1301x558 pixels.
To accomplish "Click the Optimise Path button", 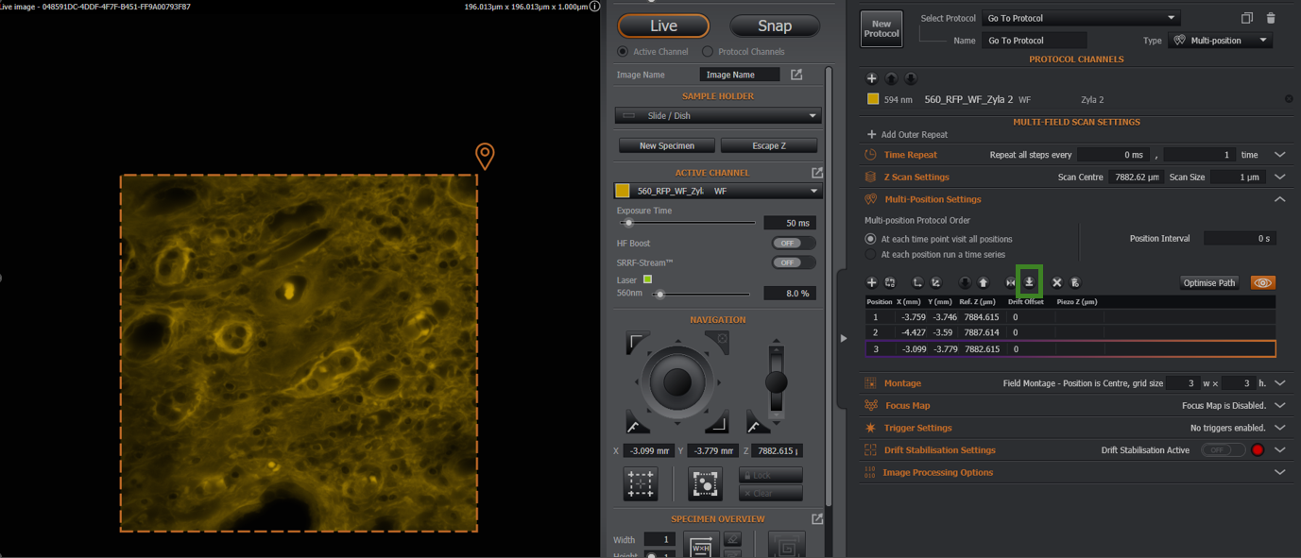I will click(1208, 282).
